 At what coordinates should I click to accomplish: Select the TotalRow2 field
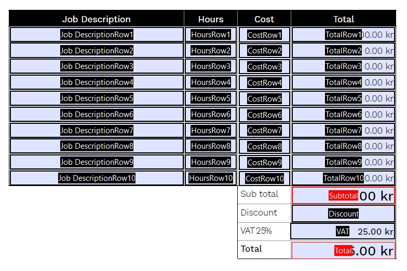pos(344,51)
